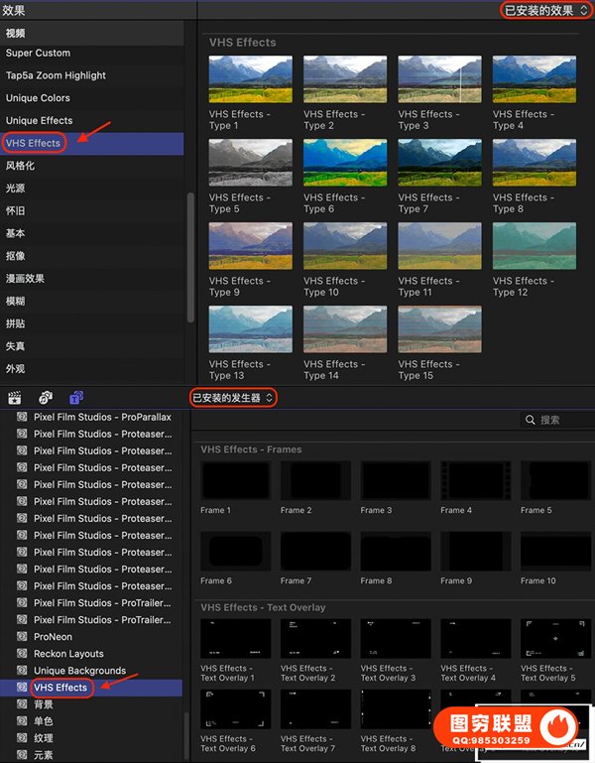The image size is (595, 763).
Task: Open the Libraries sidebar clapperboard icon
Action: point(15,397)
